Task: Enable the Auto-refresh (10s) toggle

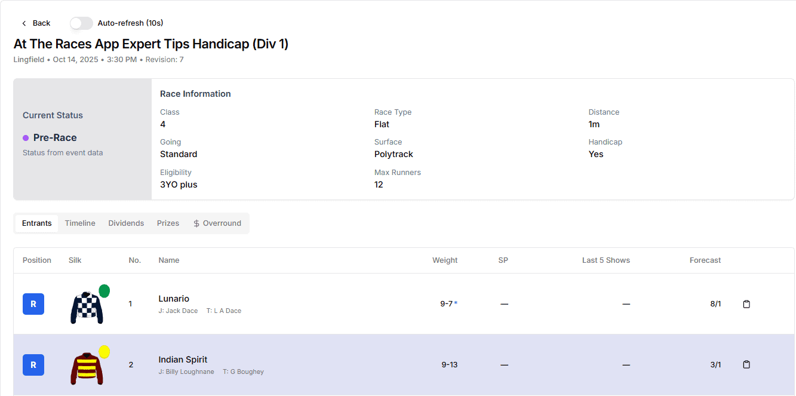Action: point(81,23)
